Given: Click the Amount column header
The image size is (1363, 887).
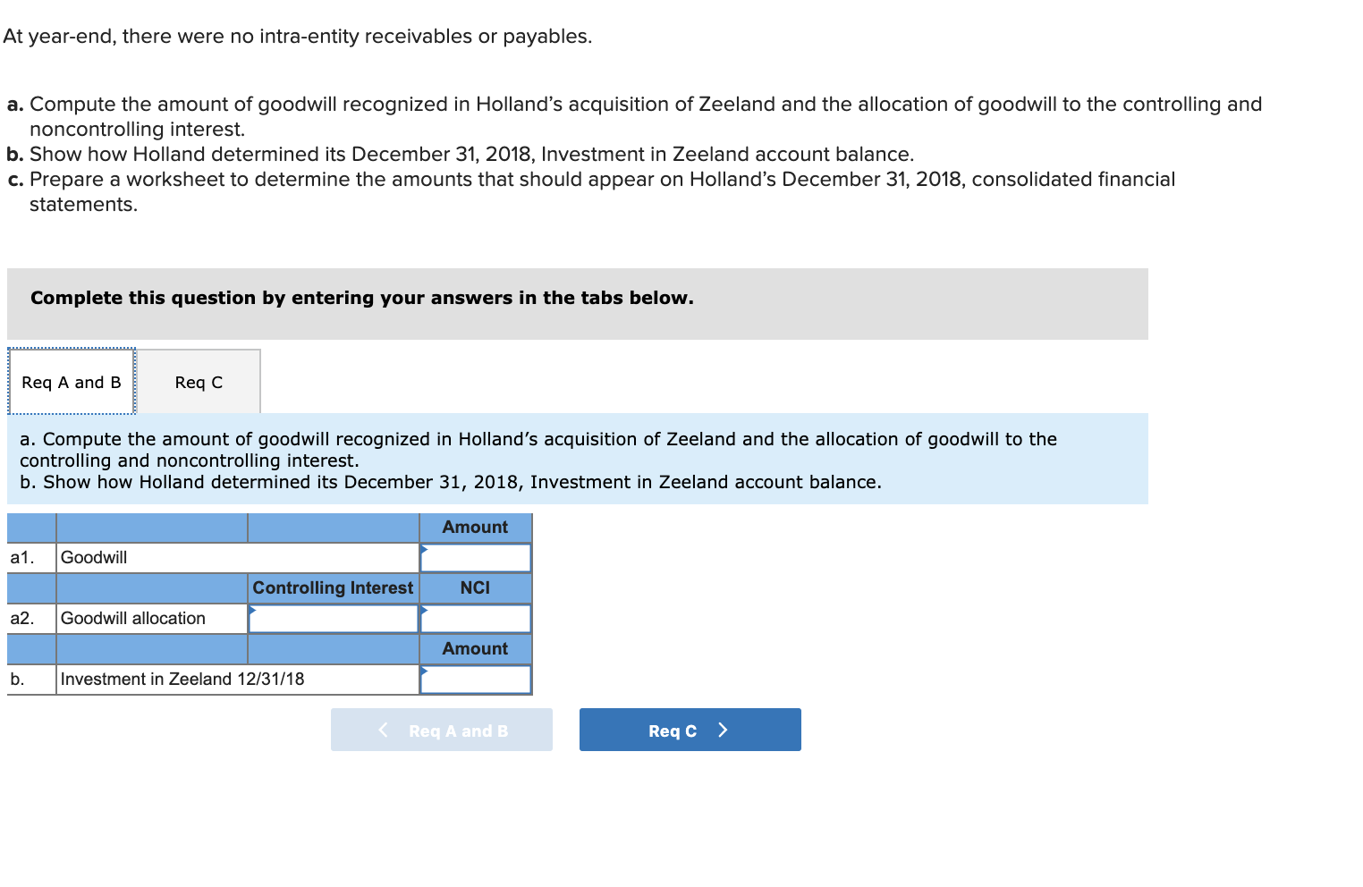Looking at the screenshot, I should [475, 527].
